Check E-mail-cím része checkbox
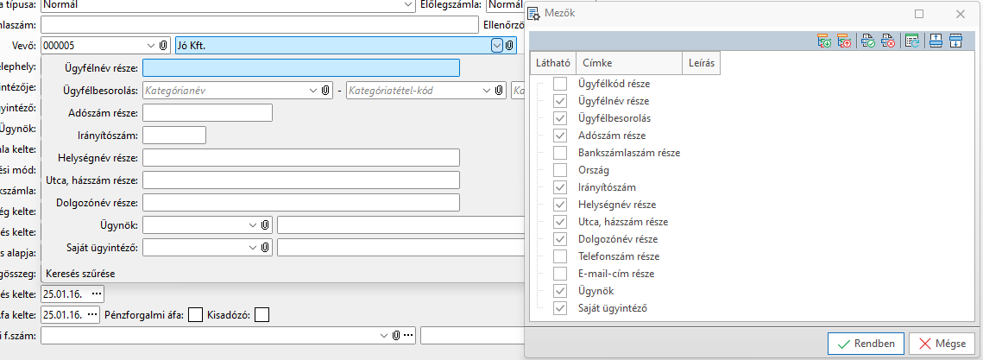983x360 pixels. [x=560, y=274]
